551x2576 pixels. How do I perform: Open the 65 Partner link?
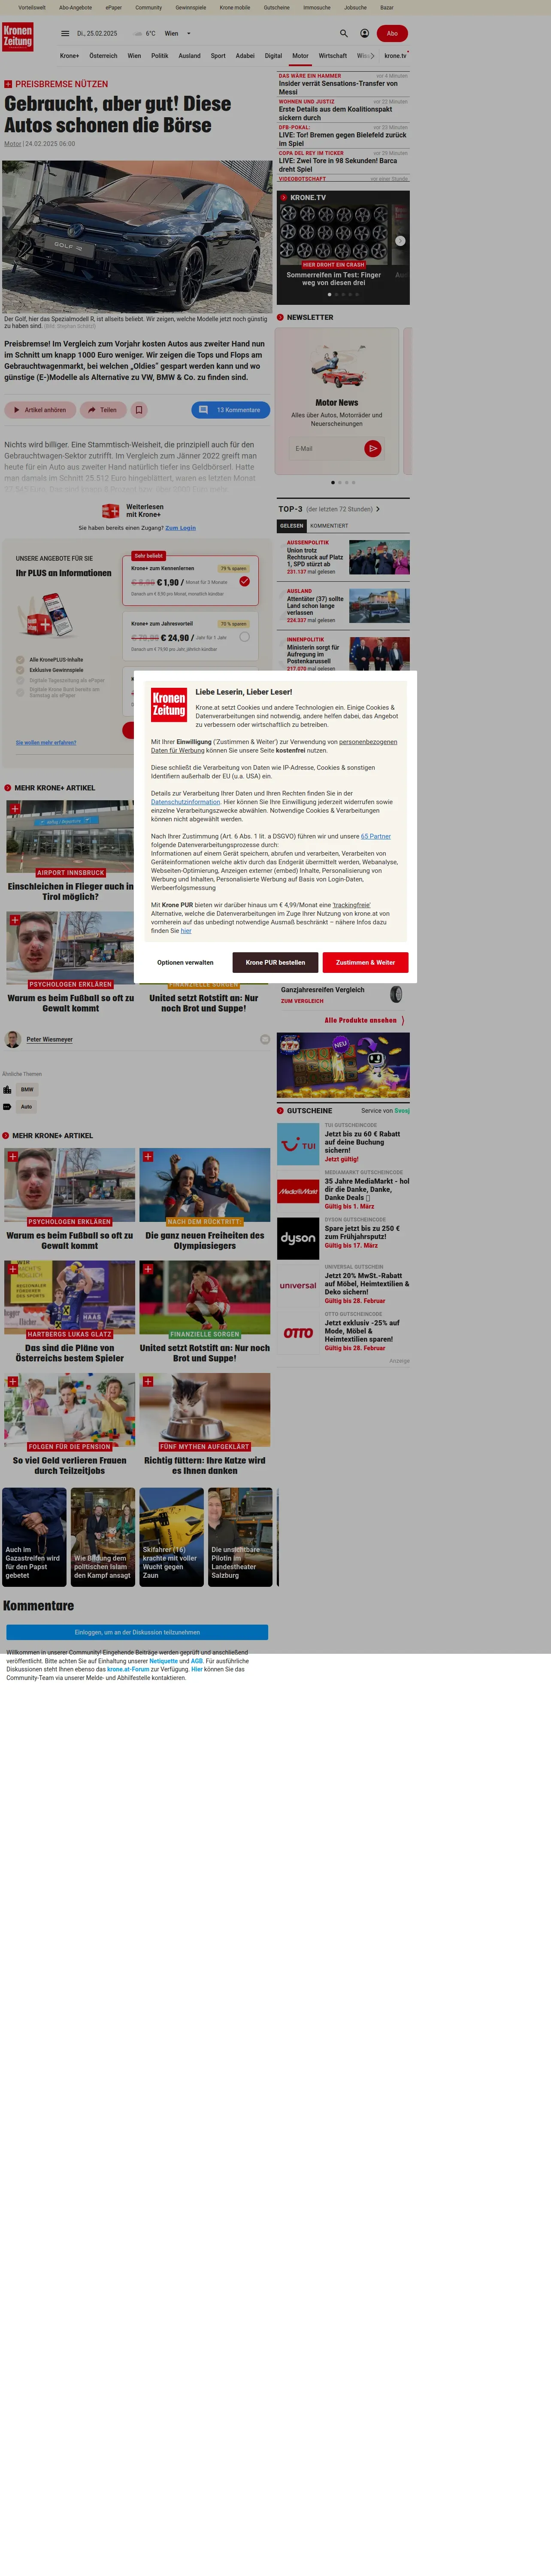376,836
